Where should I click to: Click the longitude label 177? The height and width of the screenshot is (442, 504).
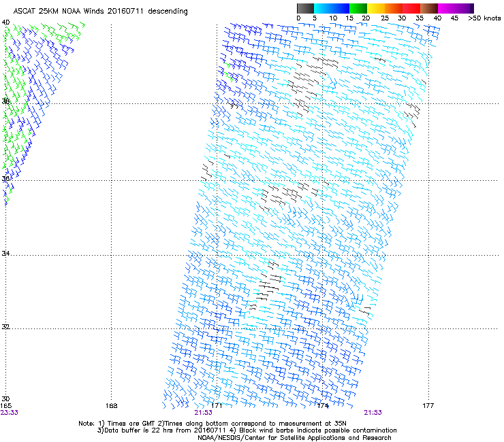(428, 406)
